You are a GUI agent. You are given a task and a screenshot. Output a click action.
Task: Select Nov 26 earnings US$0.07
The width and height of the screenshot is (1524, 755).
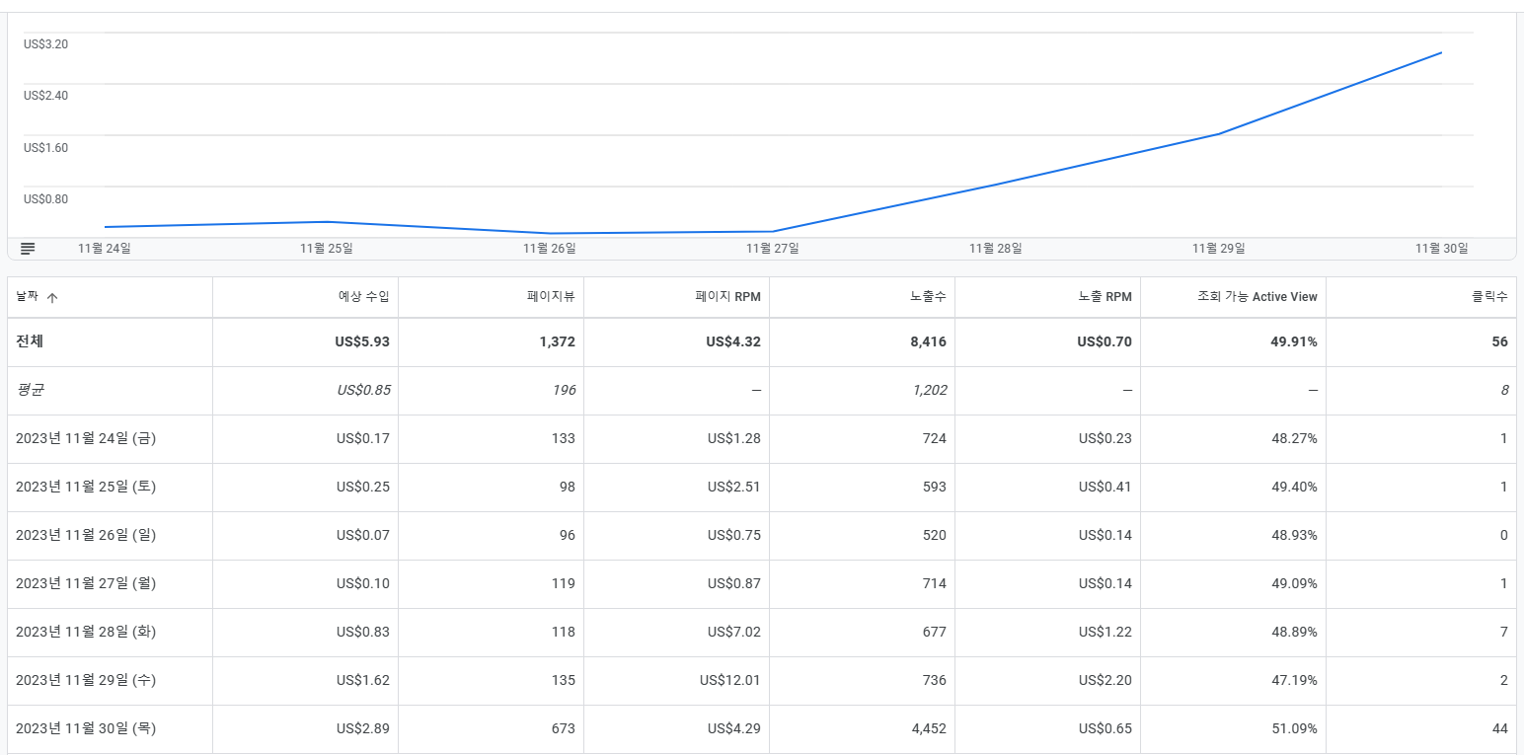(363, 535)
